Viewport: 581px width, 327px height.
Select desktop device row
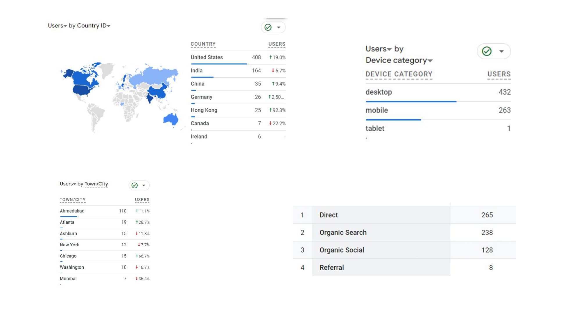(438, 93)
